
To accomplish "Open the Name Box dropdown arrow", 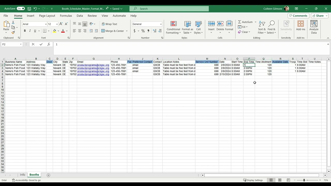I will point(21,44).
